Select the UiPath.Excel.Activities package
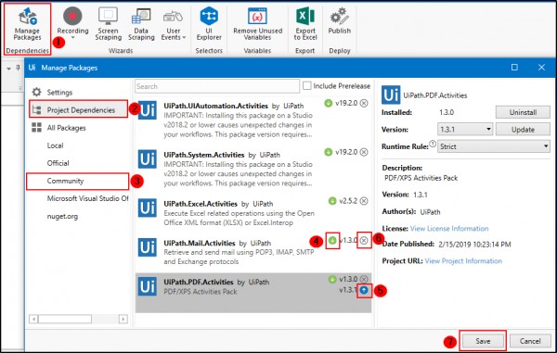 tap(253, 213)
